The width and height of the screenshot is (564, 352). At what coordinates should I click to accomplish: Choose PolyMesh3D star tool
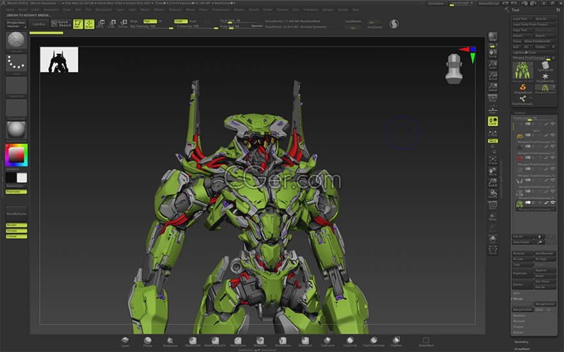point(545,77)
